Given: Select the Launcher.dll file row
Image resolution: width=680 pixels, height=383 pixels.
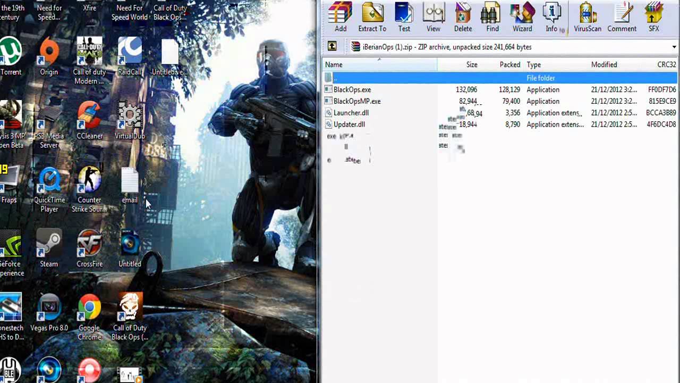Looking at the screenshot, I should click(500, 113).
